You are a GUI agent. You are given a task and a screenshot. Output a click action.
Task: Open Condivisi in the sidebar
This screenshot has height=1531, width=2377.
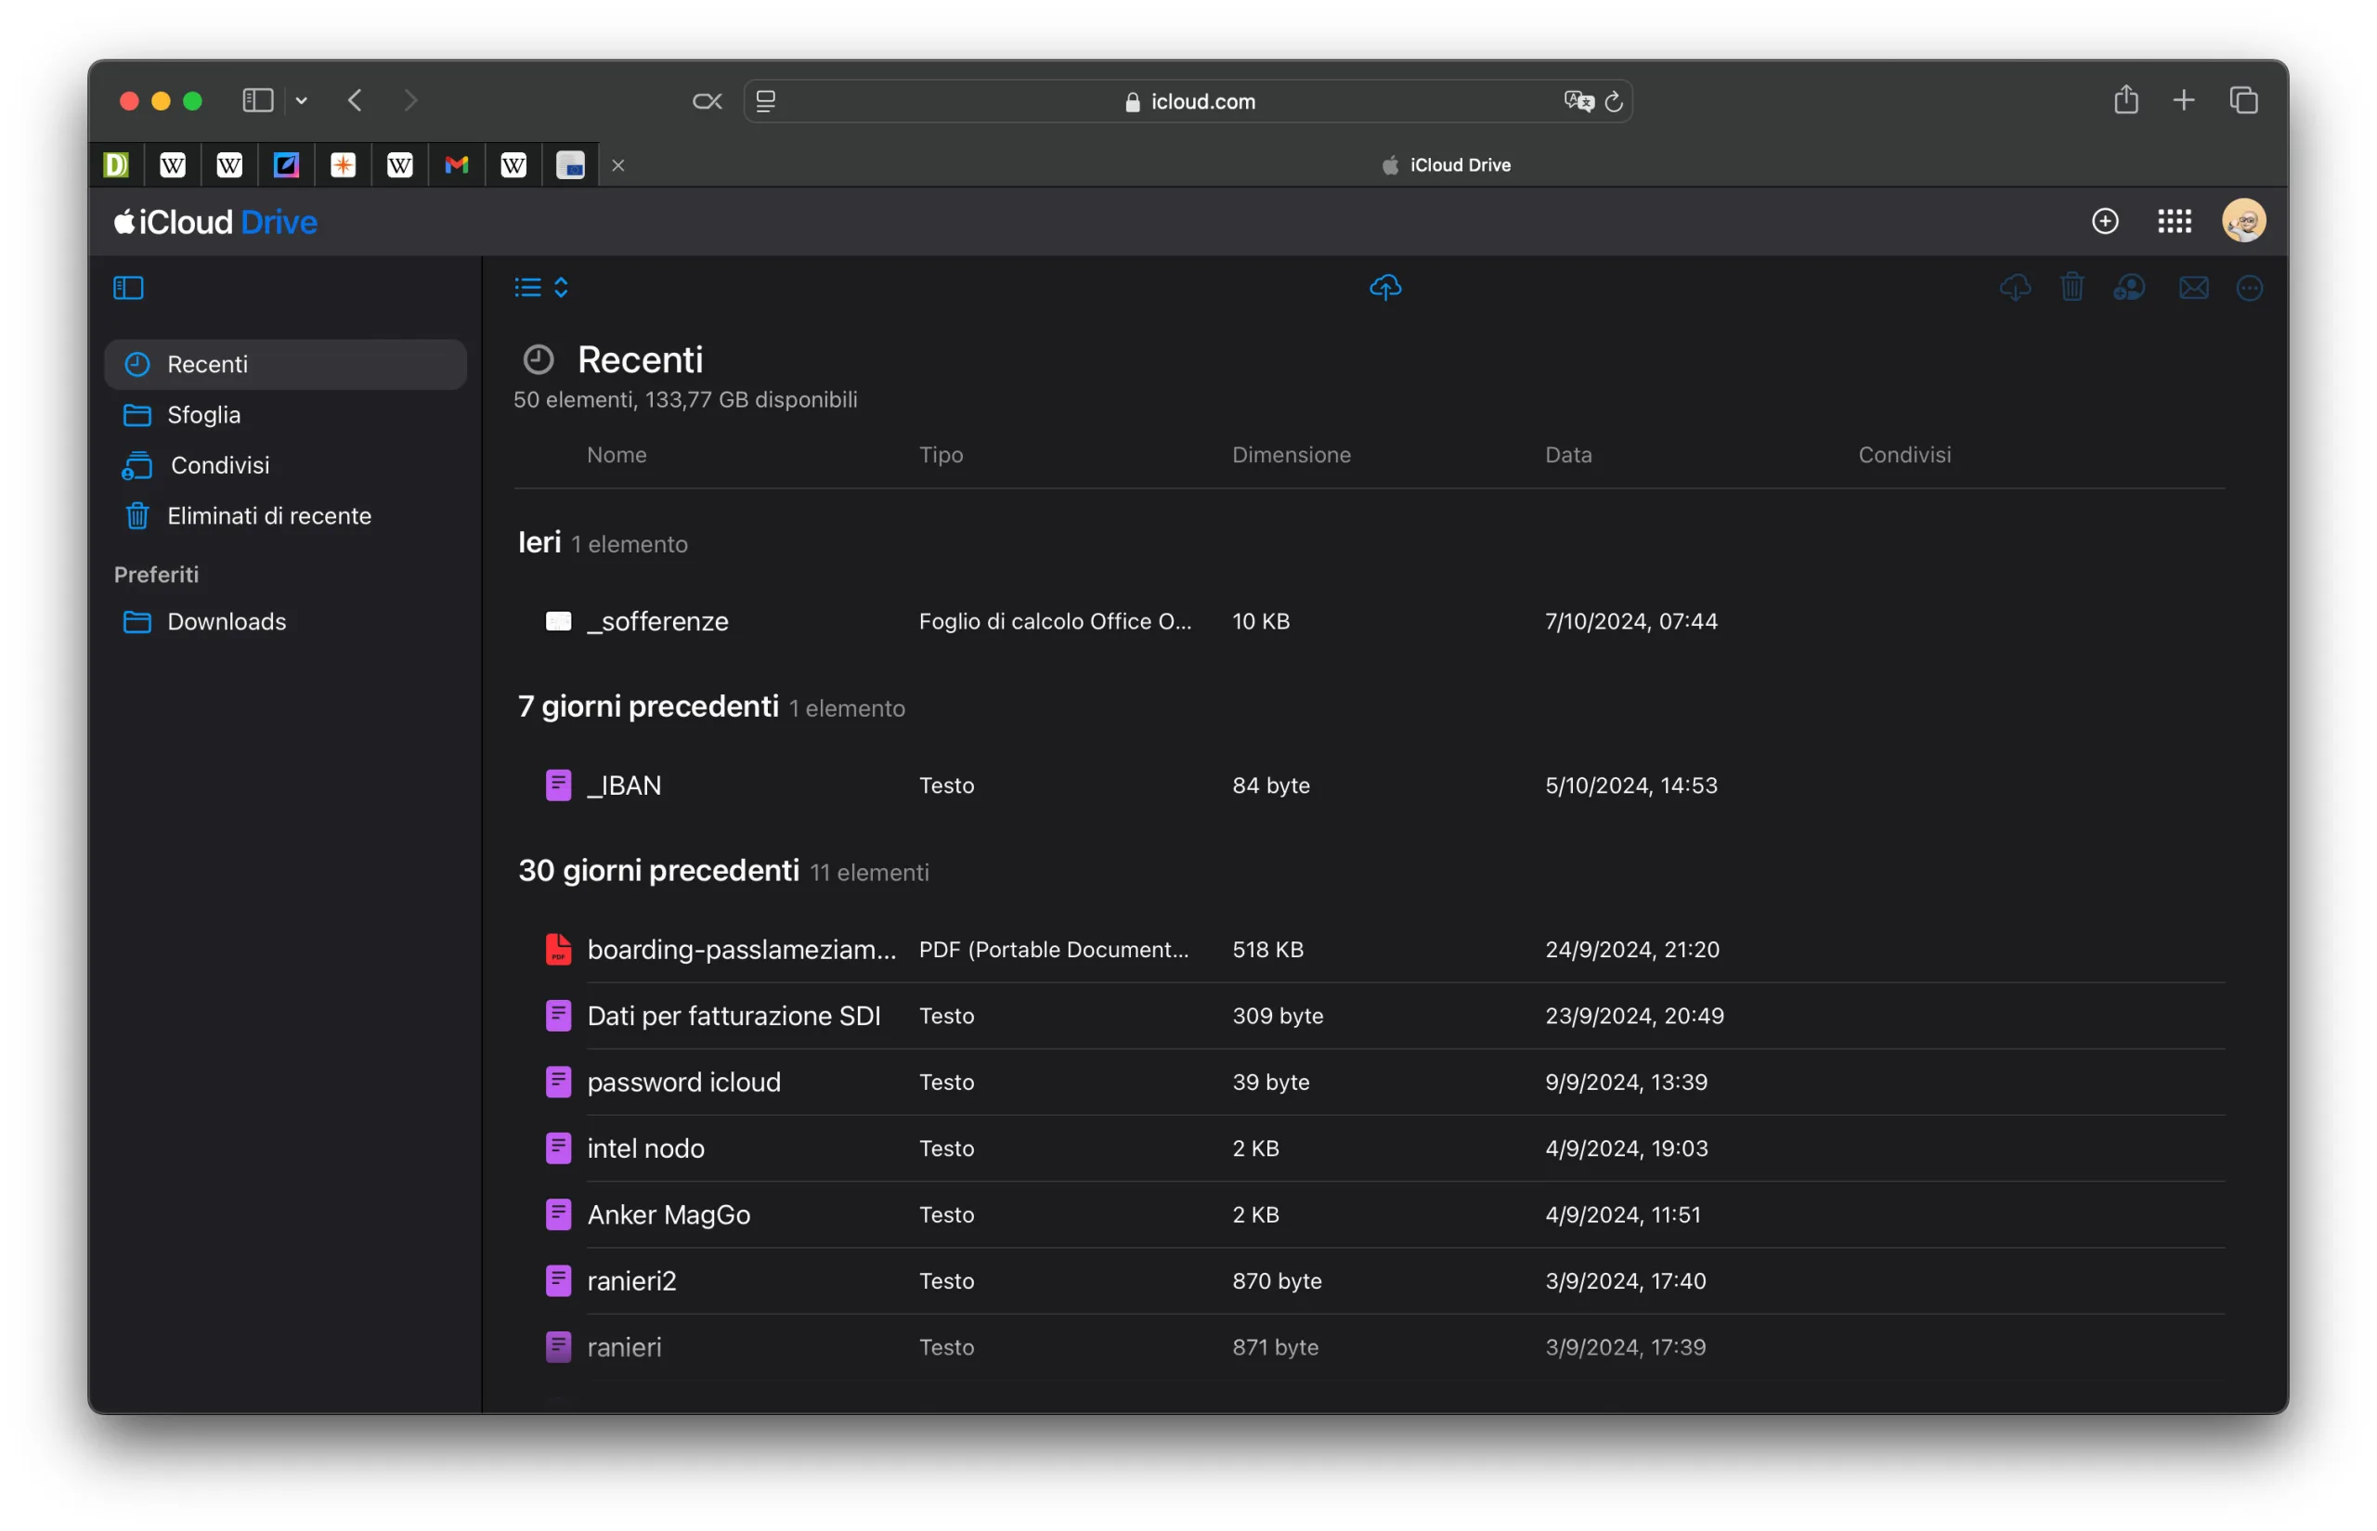coord(285,465)
